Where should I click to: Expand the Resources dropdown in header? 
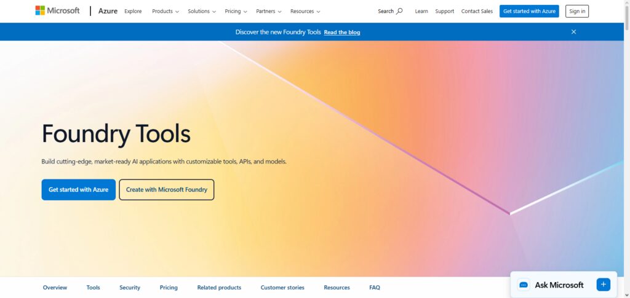[x=305, y=11]
